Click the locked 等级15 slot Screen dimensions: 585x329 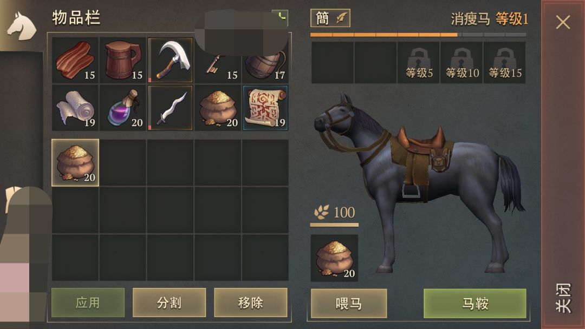point(504,62)
